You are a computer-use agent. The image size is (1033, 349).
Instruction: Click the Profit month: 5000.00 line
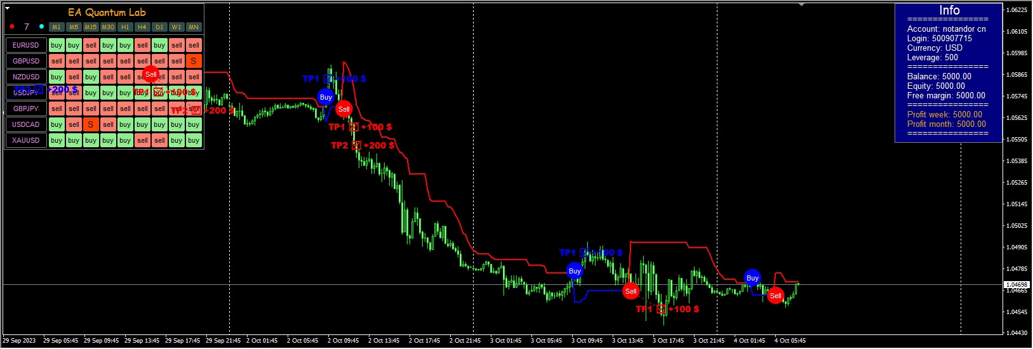(947, 124)
